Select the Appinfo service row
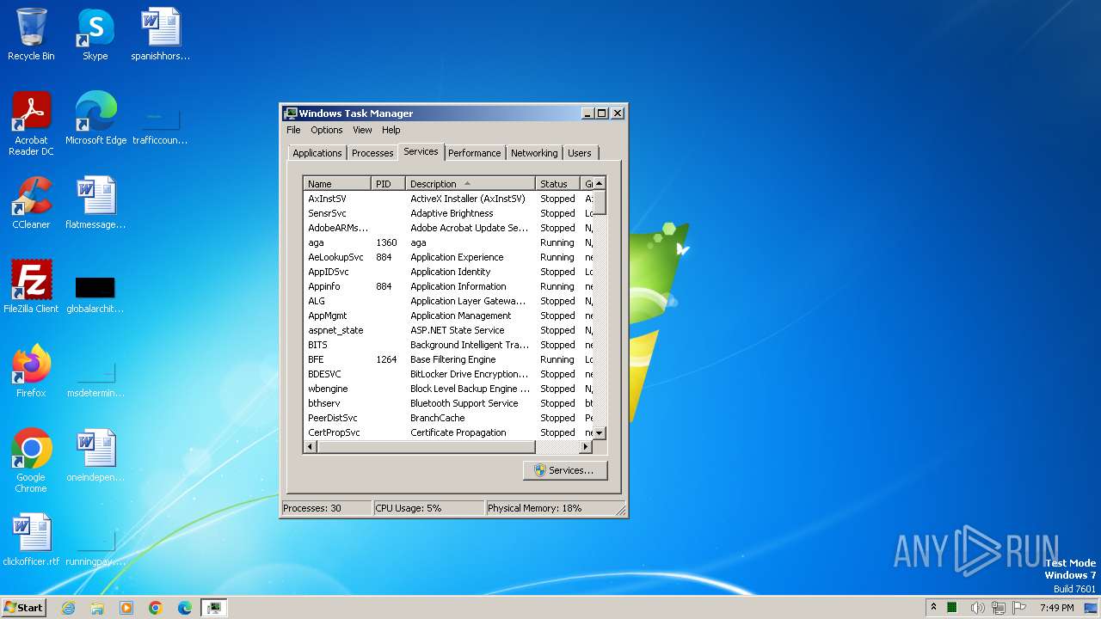This screenshot has height=619, width=1101. point(448,286)
